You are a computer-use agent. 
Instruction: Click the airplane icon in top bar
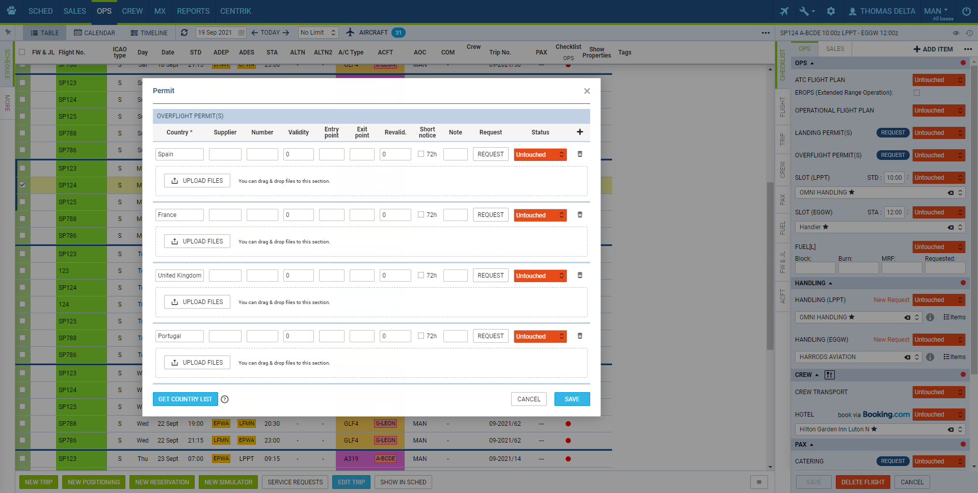coord(784,11)
